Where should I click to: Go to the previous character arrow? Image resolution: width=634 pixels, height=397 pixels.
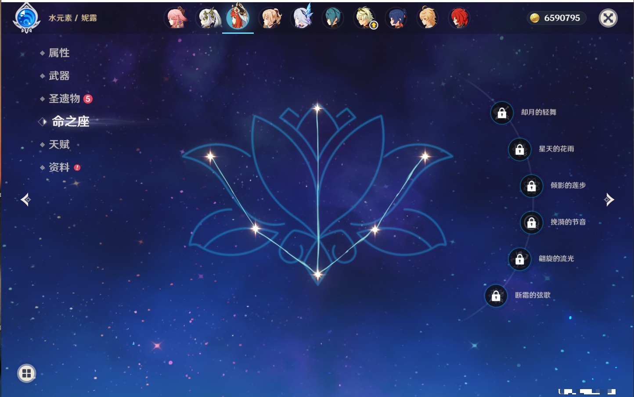click(x=25, y=200)
